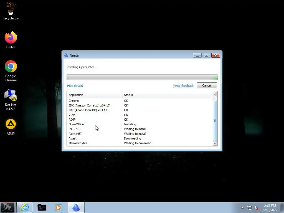Screen dimensions: 284x213
Task: Sort by the Status column header
Action: pyautogui.click(x=167, y=95)
